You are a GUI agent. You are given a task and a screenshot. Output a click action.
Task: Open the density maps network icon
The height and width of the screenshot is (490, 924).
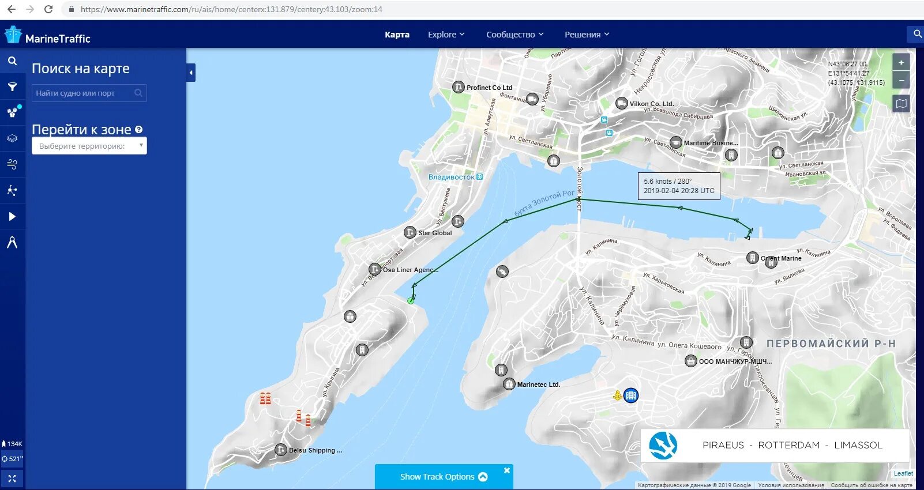(12, 190)
